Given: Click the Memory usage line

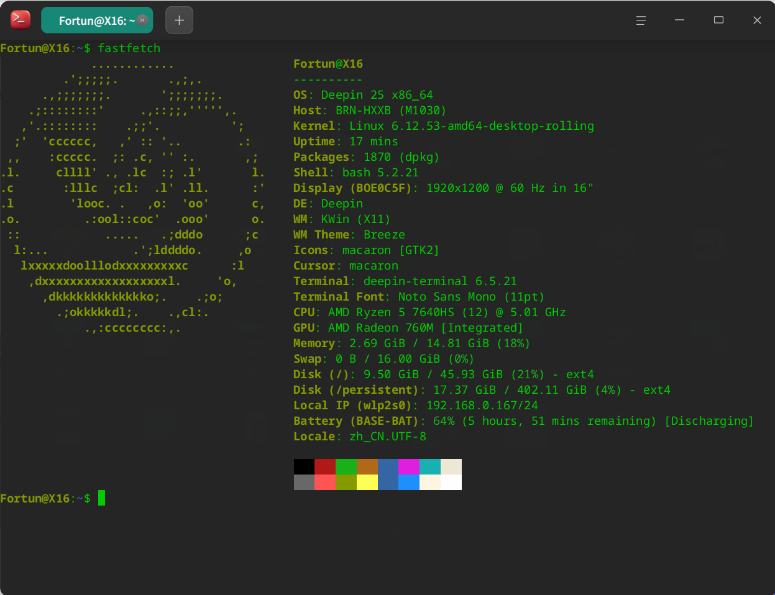Looking at the screenshot, I should click(x=412, y=343).
